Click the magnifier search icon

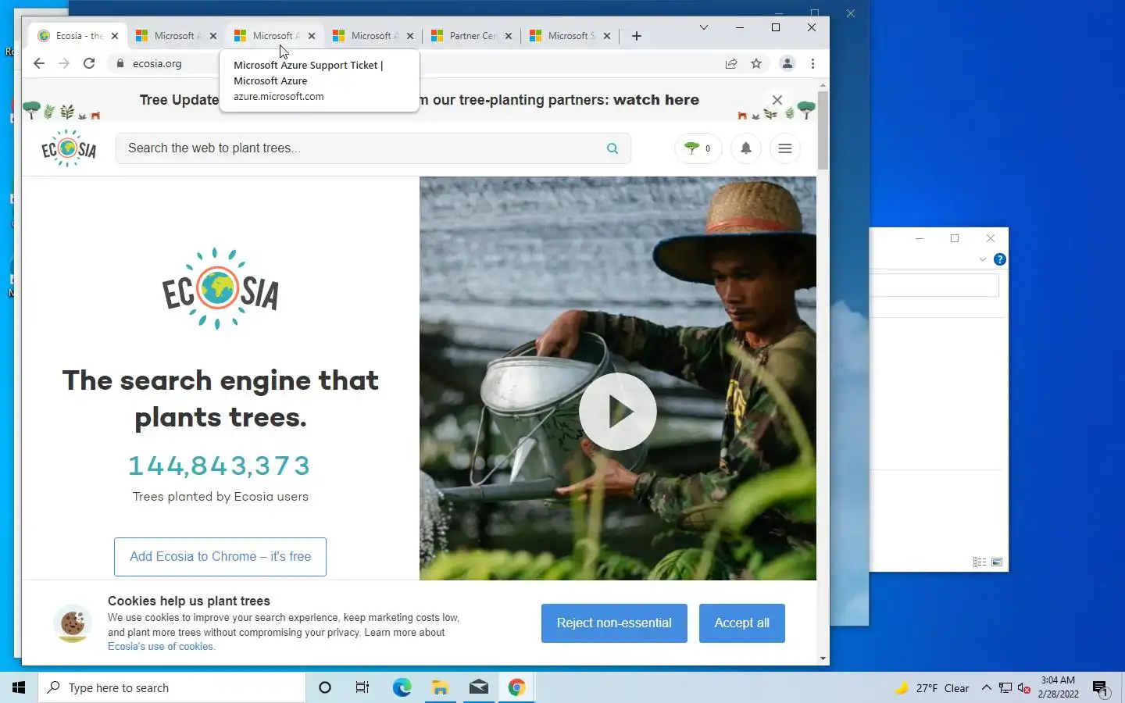click(612, 148)
